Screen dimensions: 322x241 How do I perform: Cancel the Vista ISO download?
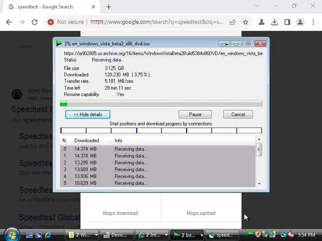[x=238, y=114]
